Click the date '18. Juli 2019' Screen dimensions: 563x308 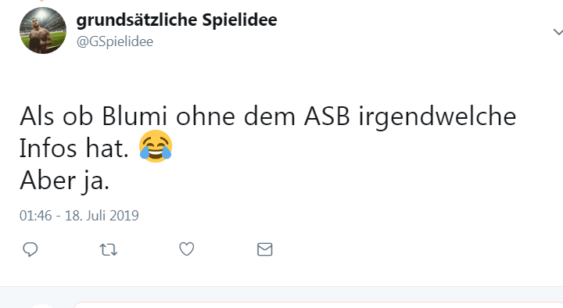point(102,216)
